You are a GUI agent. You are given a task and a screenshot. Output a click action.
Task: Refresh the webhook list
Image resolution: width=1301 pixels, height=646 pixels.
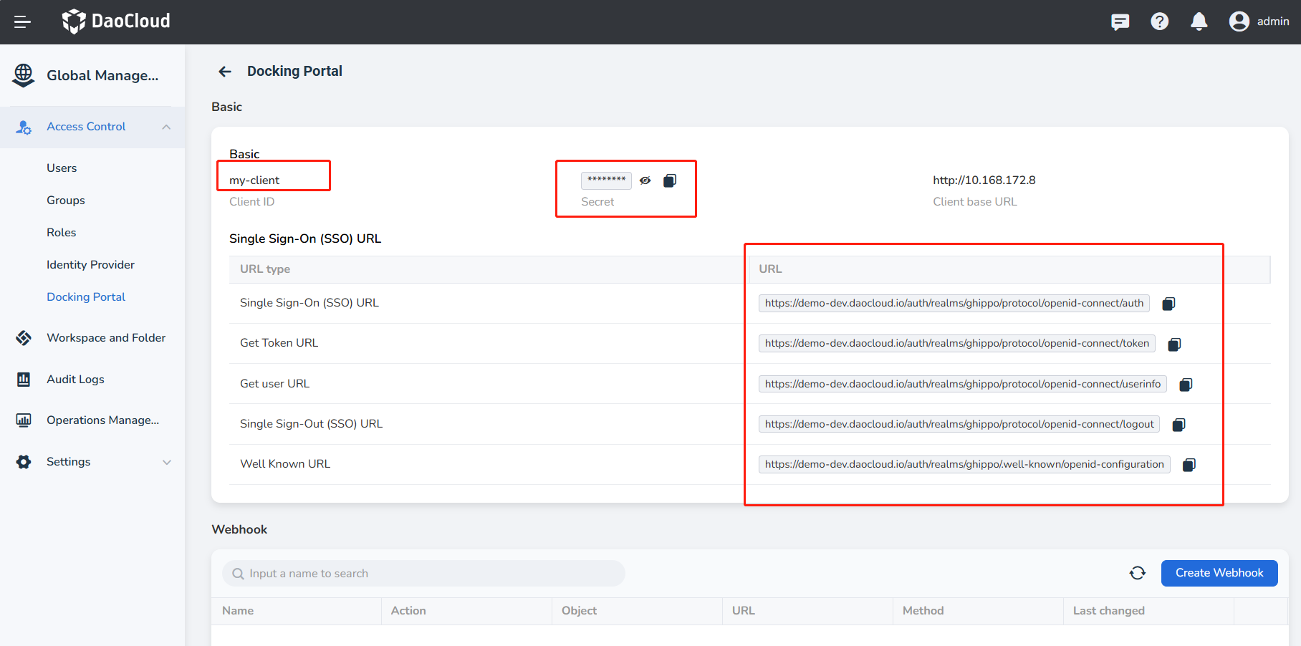coord(1137,573)
